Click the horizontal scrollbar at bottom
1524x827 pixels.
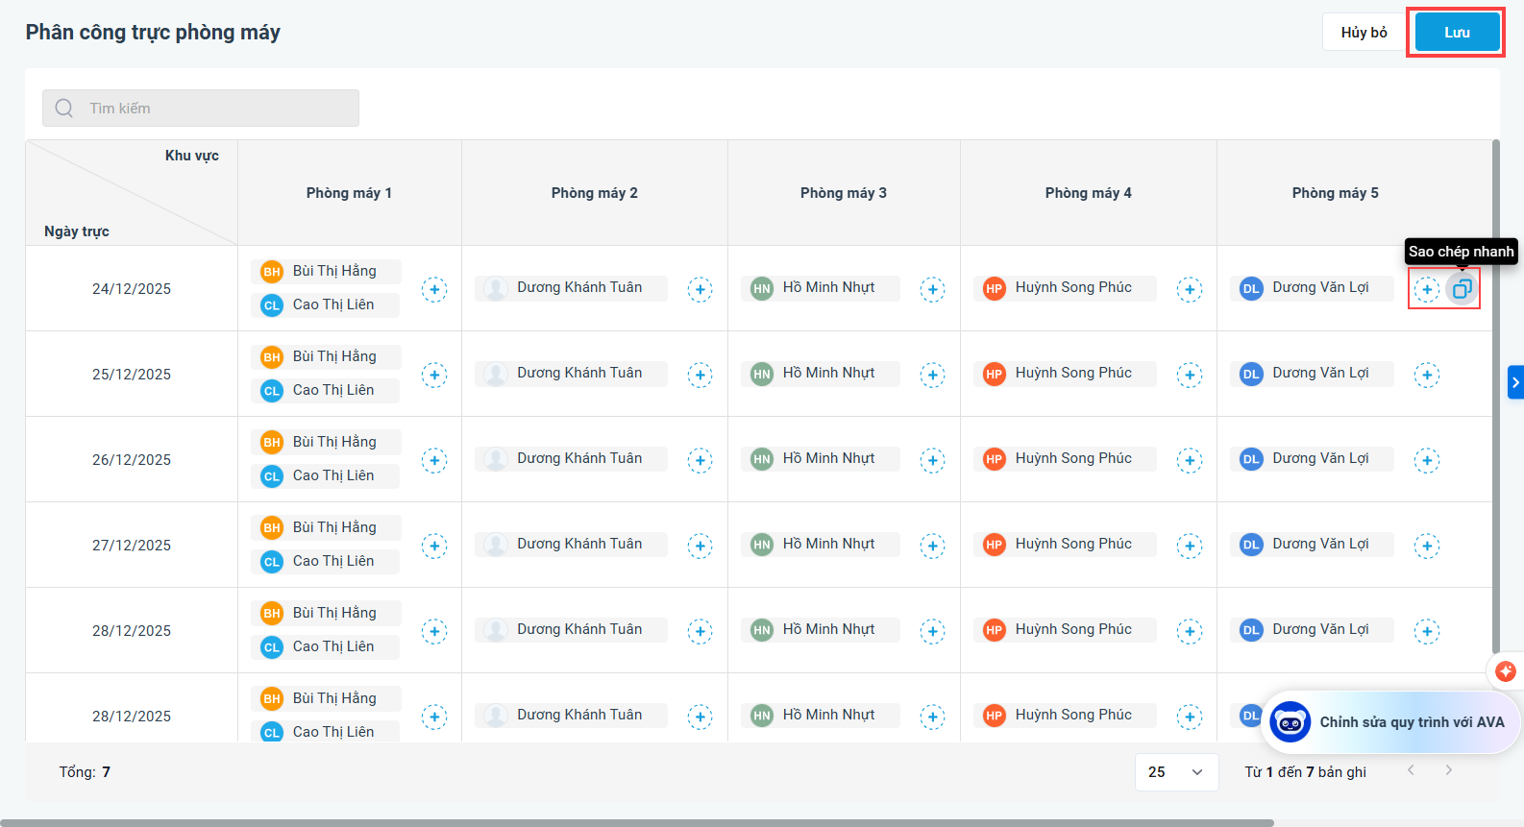[634, 823]
